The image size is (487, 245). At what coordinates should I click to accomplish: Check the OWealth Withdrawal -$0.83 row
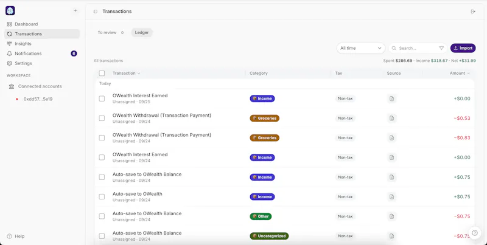(x=102, y=137)
